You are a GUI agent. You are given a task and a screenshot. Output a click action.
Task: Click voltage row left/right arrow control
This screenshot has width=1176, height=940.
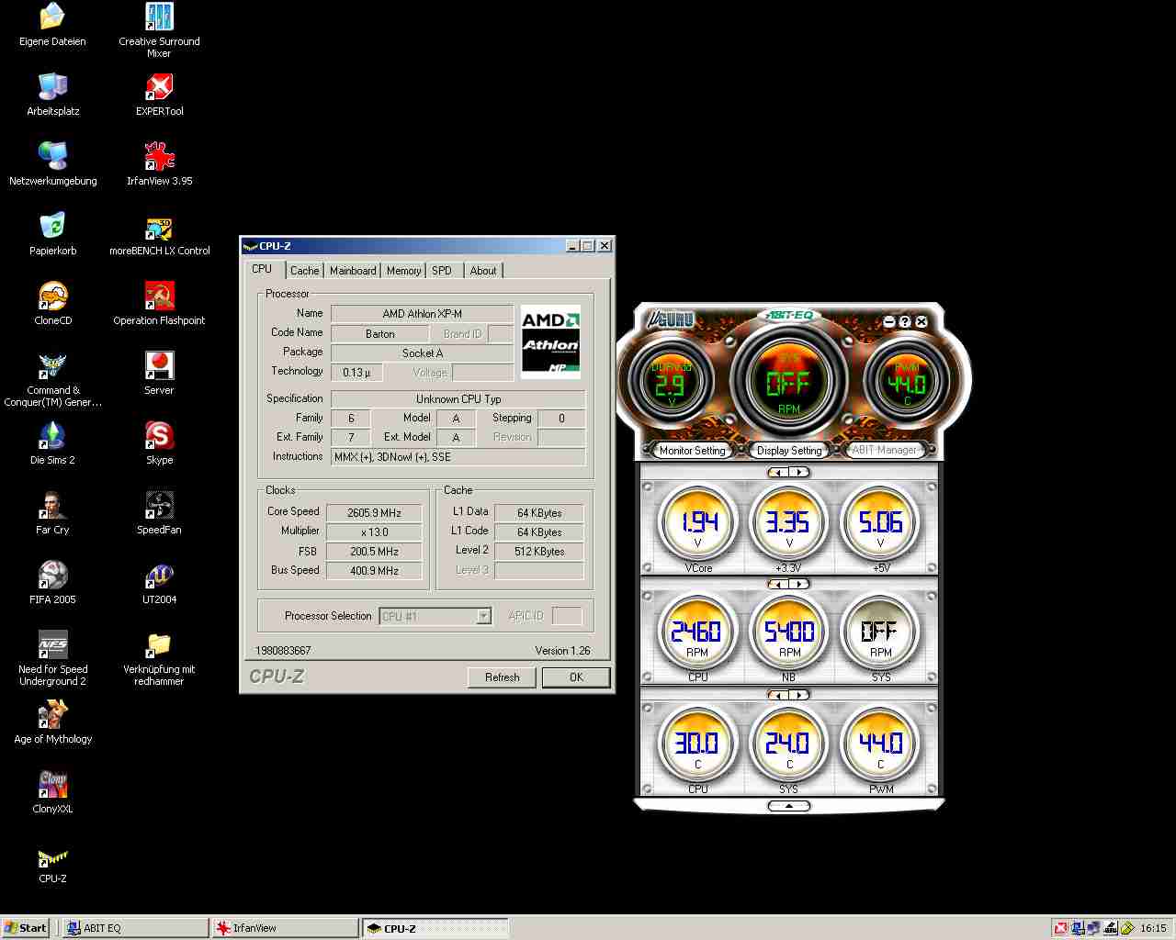point(788,472)
